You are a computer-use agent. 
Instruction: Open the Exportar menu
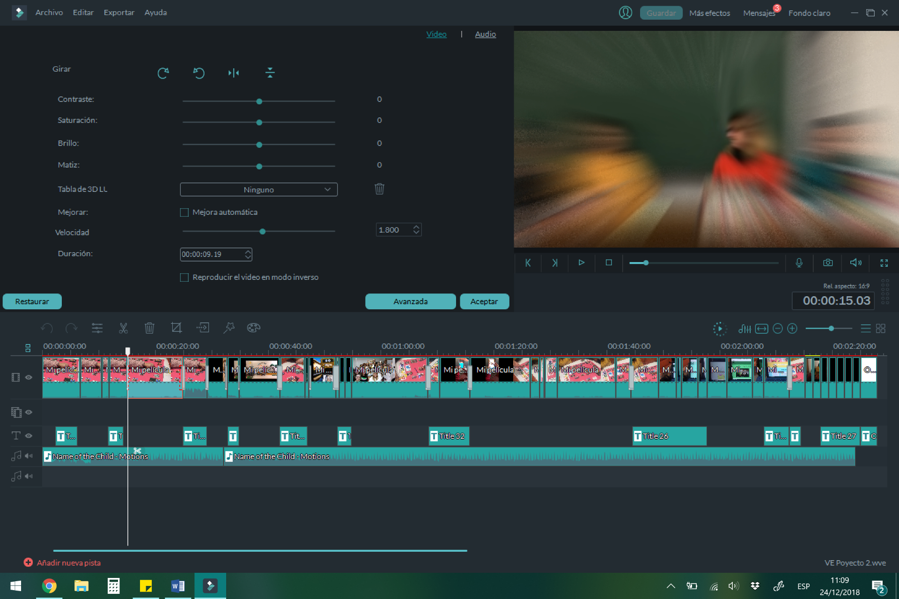(x=118, y=13)
